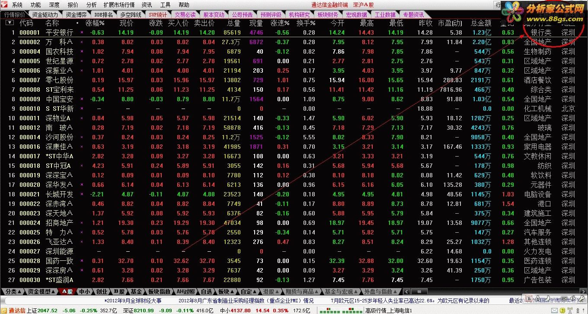
Task: Open the 广东省制造业采购经理指数 news link
Action: 246,301
